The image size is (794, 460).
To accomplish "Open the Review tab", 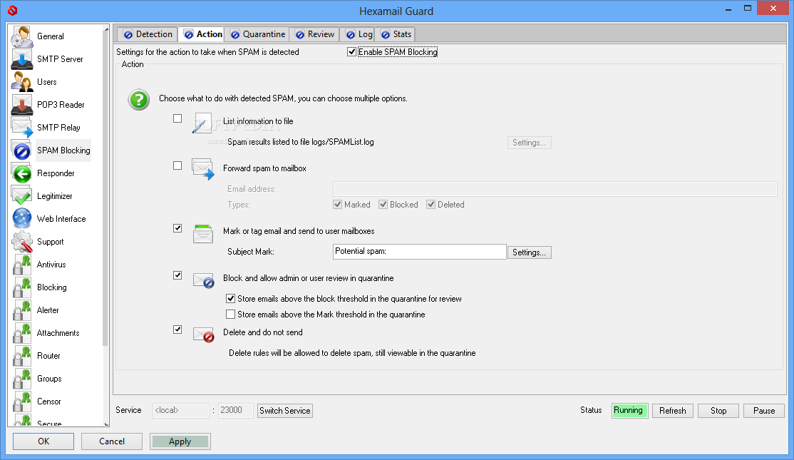I will 314,34.
